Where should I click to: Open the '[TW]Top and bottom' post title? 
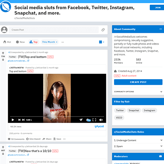32,57
